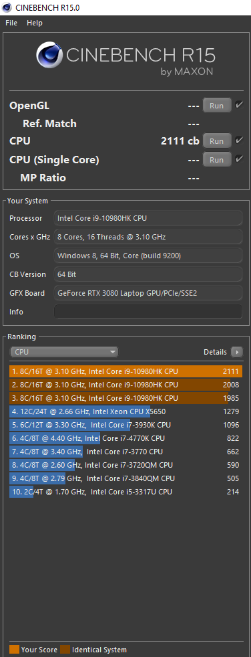Open the Help menu
This screenshot has height=657, width=251.
click(x=35, y=23)
